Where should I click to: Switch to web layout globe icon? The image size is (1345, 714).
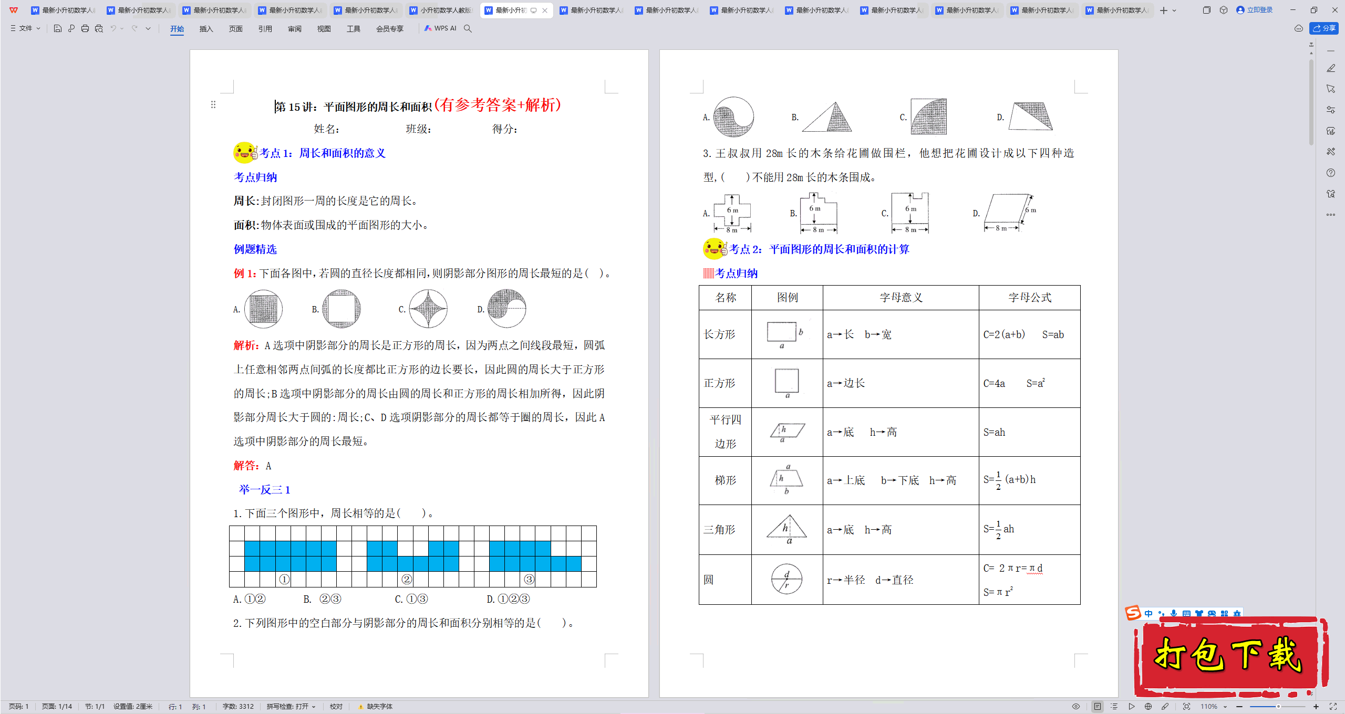point(1149,707)
